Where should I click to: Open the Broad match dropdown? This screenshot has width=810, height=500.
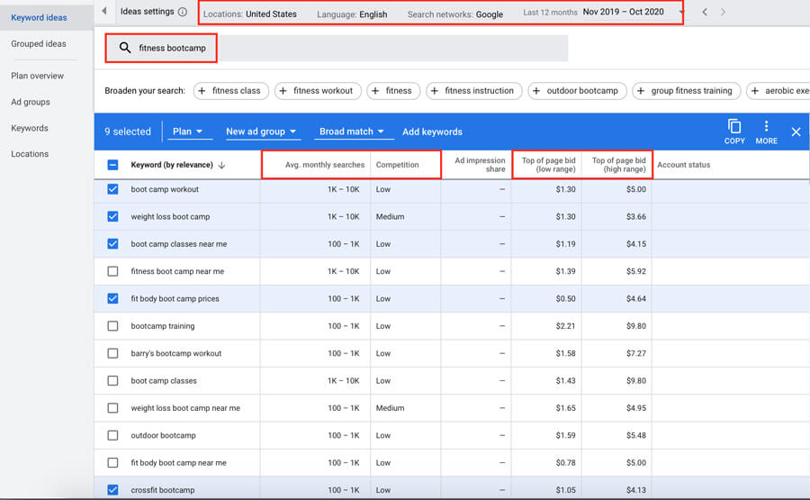pyautogui.click(x=352, y=132)
